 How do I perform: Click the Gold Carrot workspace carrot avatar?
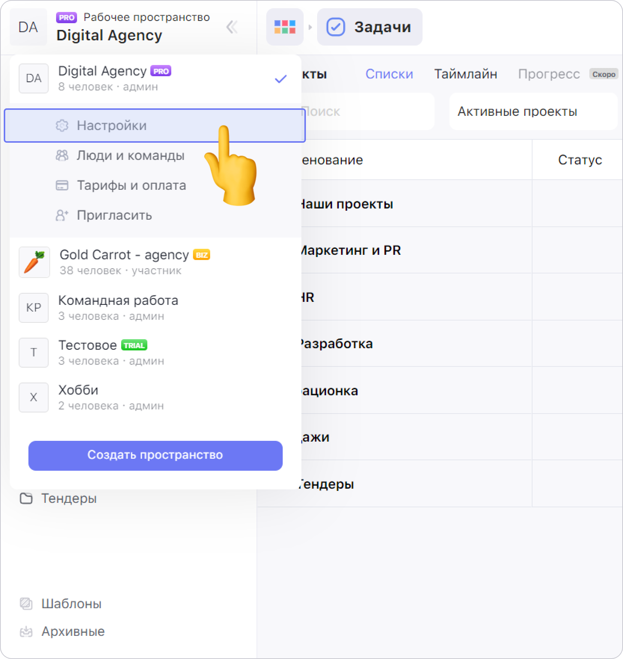pyautogui.click(x=34, y=262)
